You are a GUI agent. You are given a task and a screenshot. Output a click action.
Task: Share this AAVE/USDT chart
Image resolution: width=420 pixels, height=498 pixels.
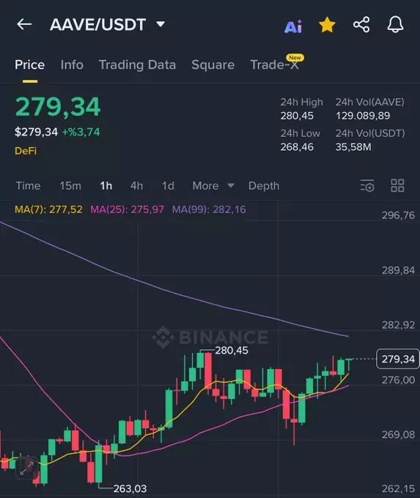pyautogui.click(x=361, y=25)
